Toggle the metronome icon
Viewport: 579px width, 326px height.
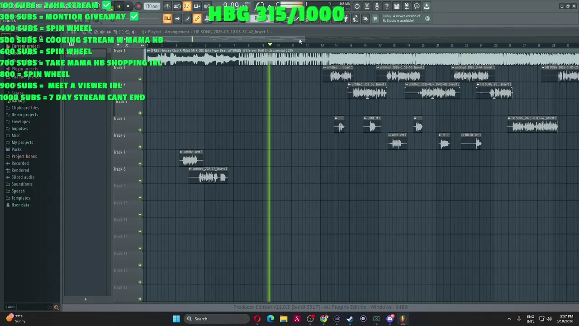coord(167,6)
